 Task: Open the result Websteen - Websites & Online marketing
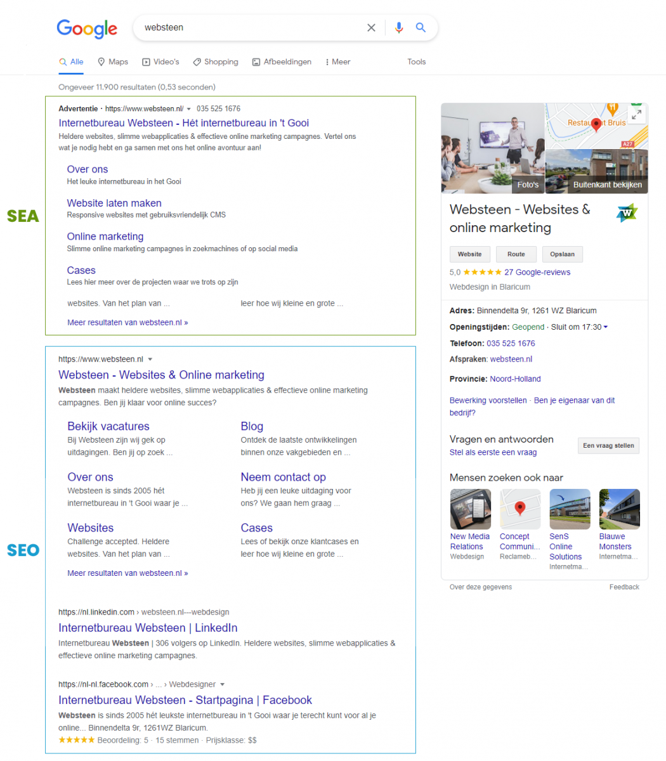point(161,375)
